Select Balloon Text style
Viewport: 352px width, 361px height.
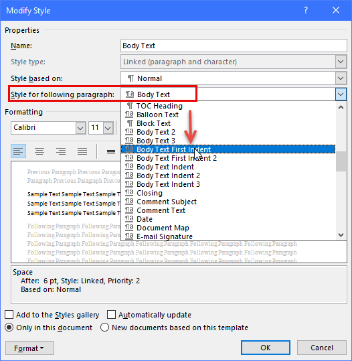point(228,115)
